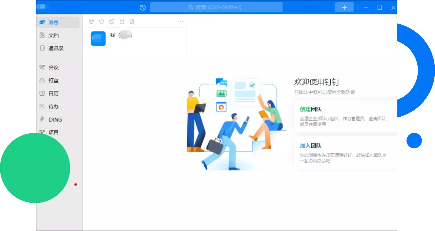Click the plus button in title bar
The height and width of the screenshot is (231, 435).
click(x=344, y=7)
